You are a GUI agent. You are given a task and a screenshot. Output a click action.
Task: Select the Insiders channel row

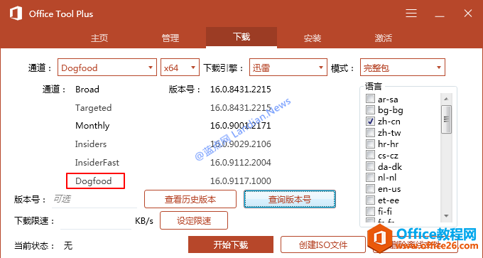pos(91,144)
